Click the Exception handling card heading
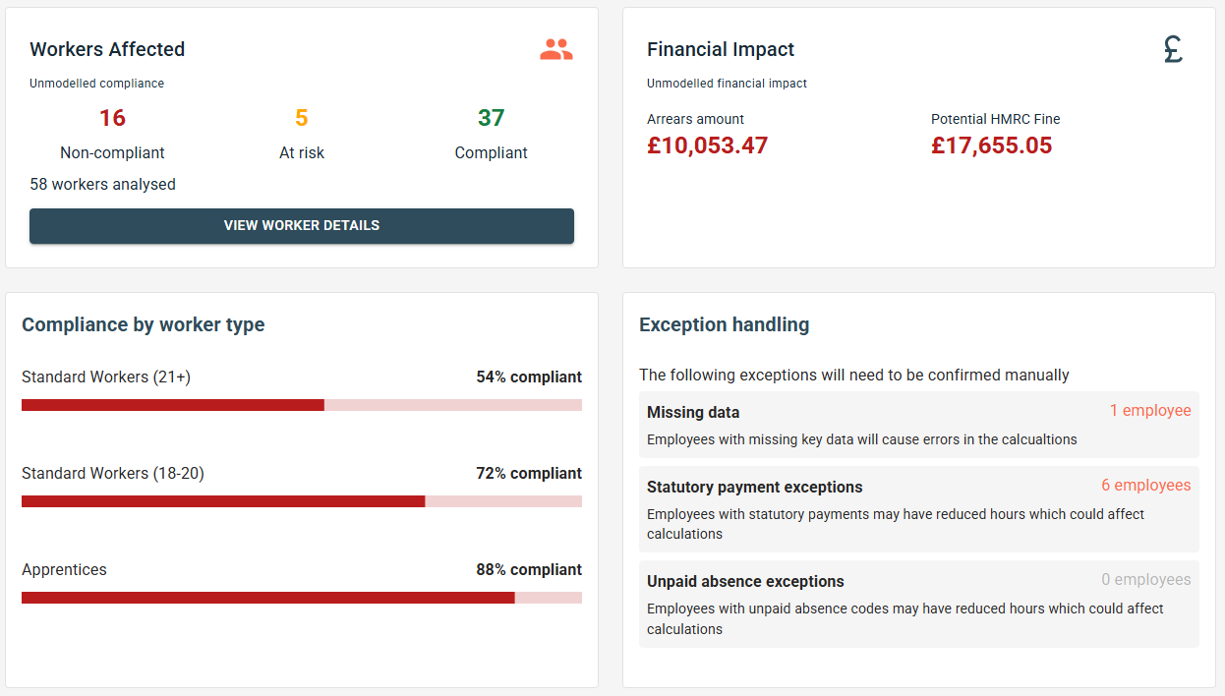Image resolution: width=1225 pixels, height=696 pixels. [x=725, y=324]
